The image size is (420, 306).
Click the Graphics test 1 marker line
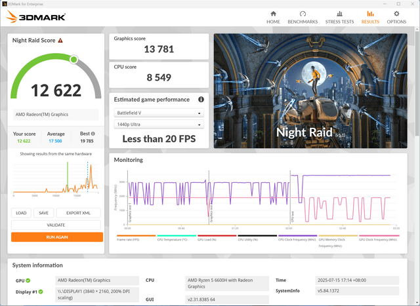[x=127, y=197]
